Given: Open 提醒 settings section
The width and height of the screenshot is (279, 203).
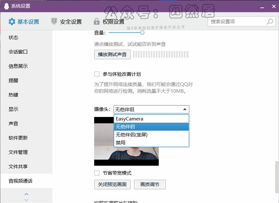Looking at the screenshot, I should point(26,81).
